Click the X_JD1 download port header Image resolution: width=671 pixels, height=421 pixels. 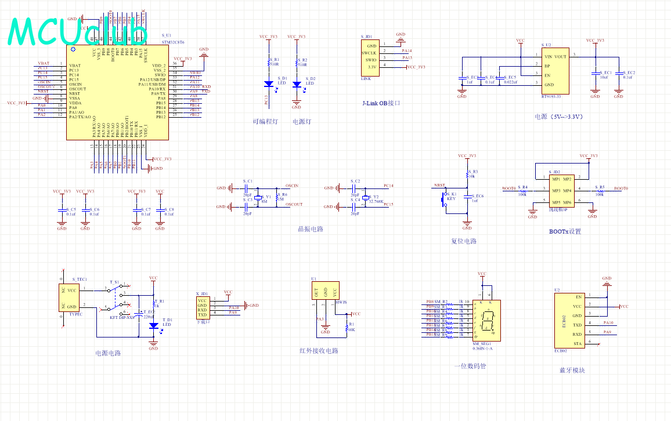point(203,308)
